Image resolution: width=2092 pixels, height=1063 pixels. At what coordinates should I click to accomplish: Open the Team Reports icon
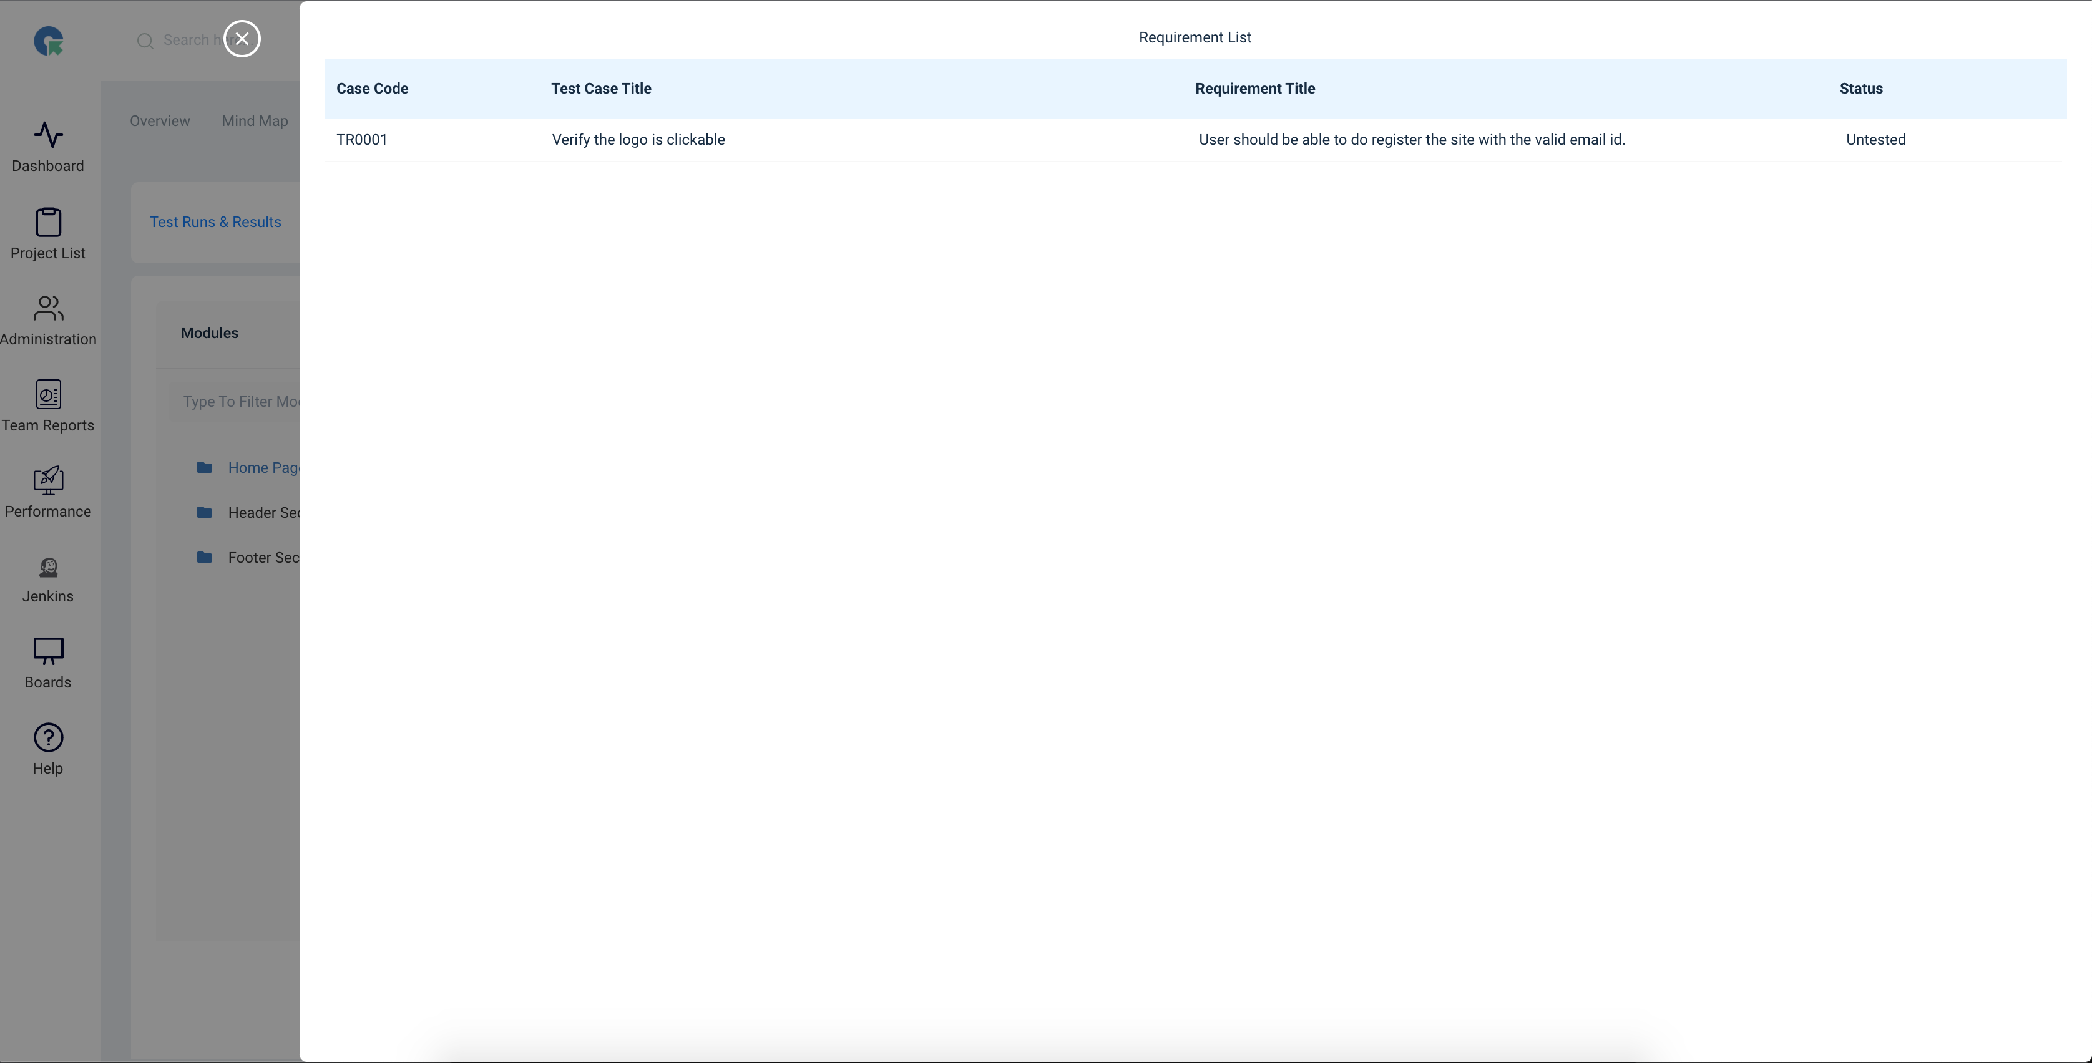pos(48,394)
